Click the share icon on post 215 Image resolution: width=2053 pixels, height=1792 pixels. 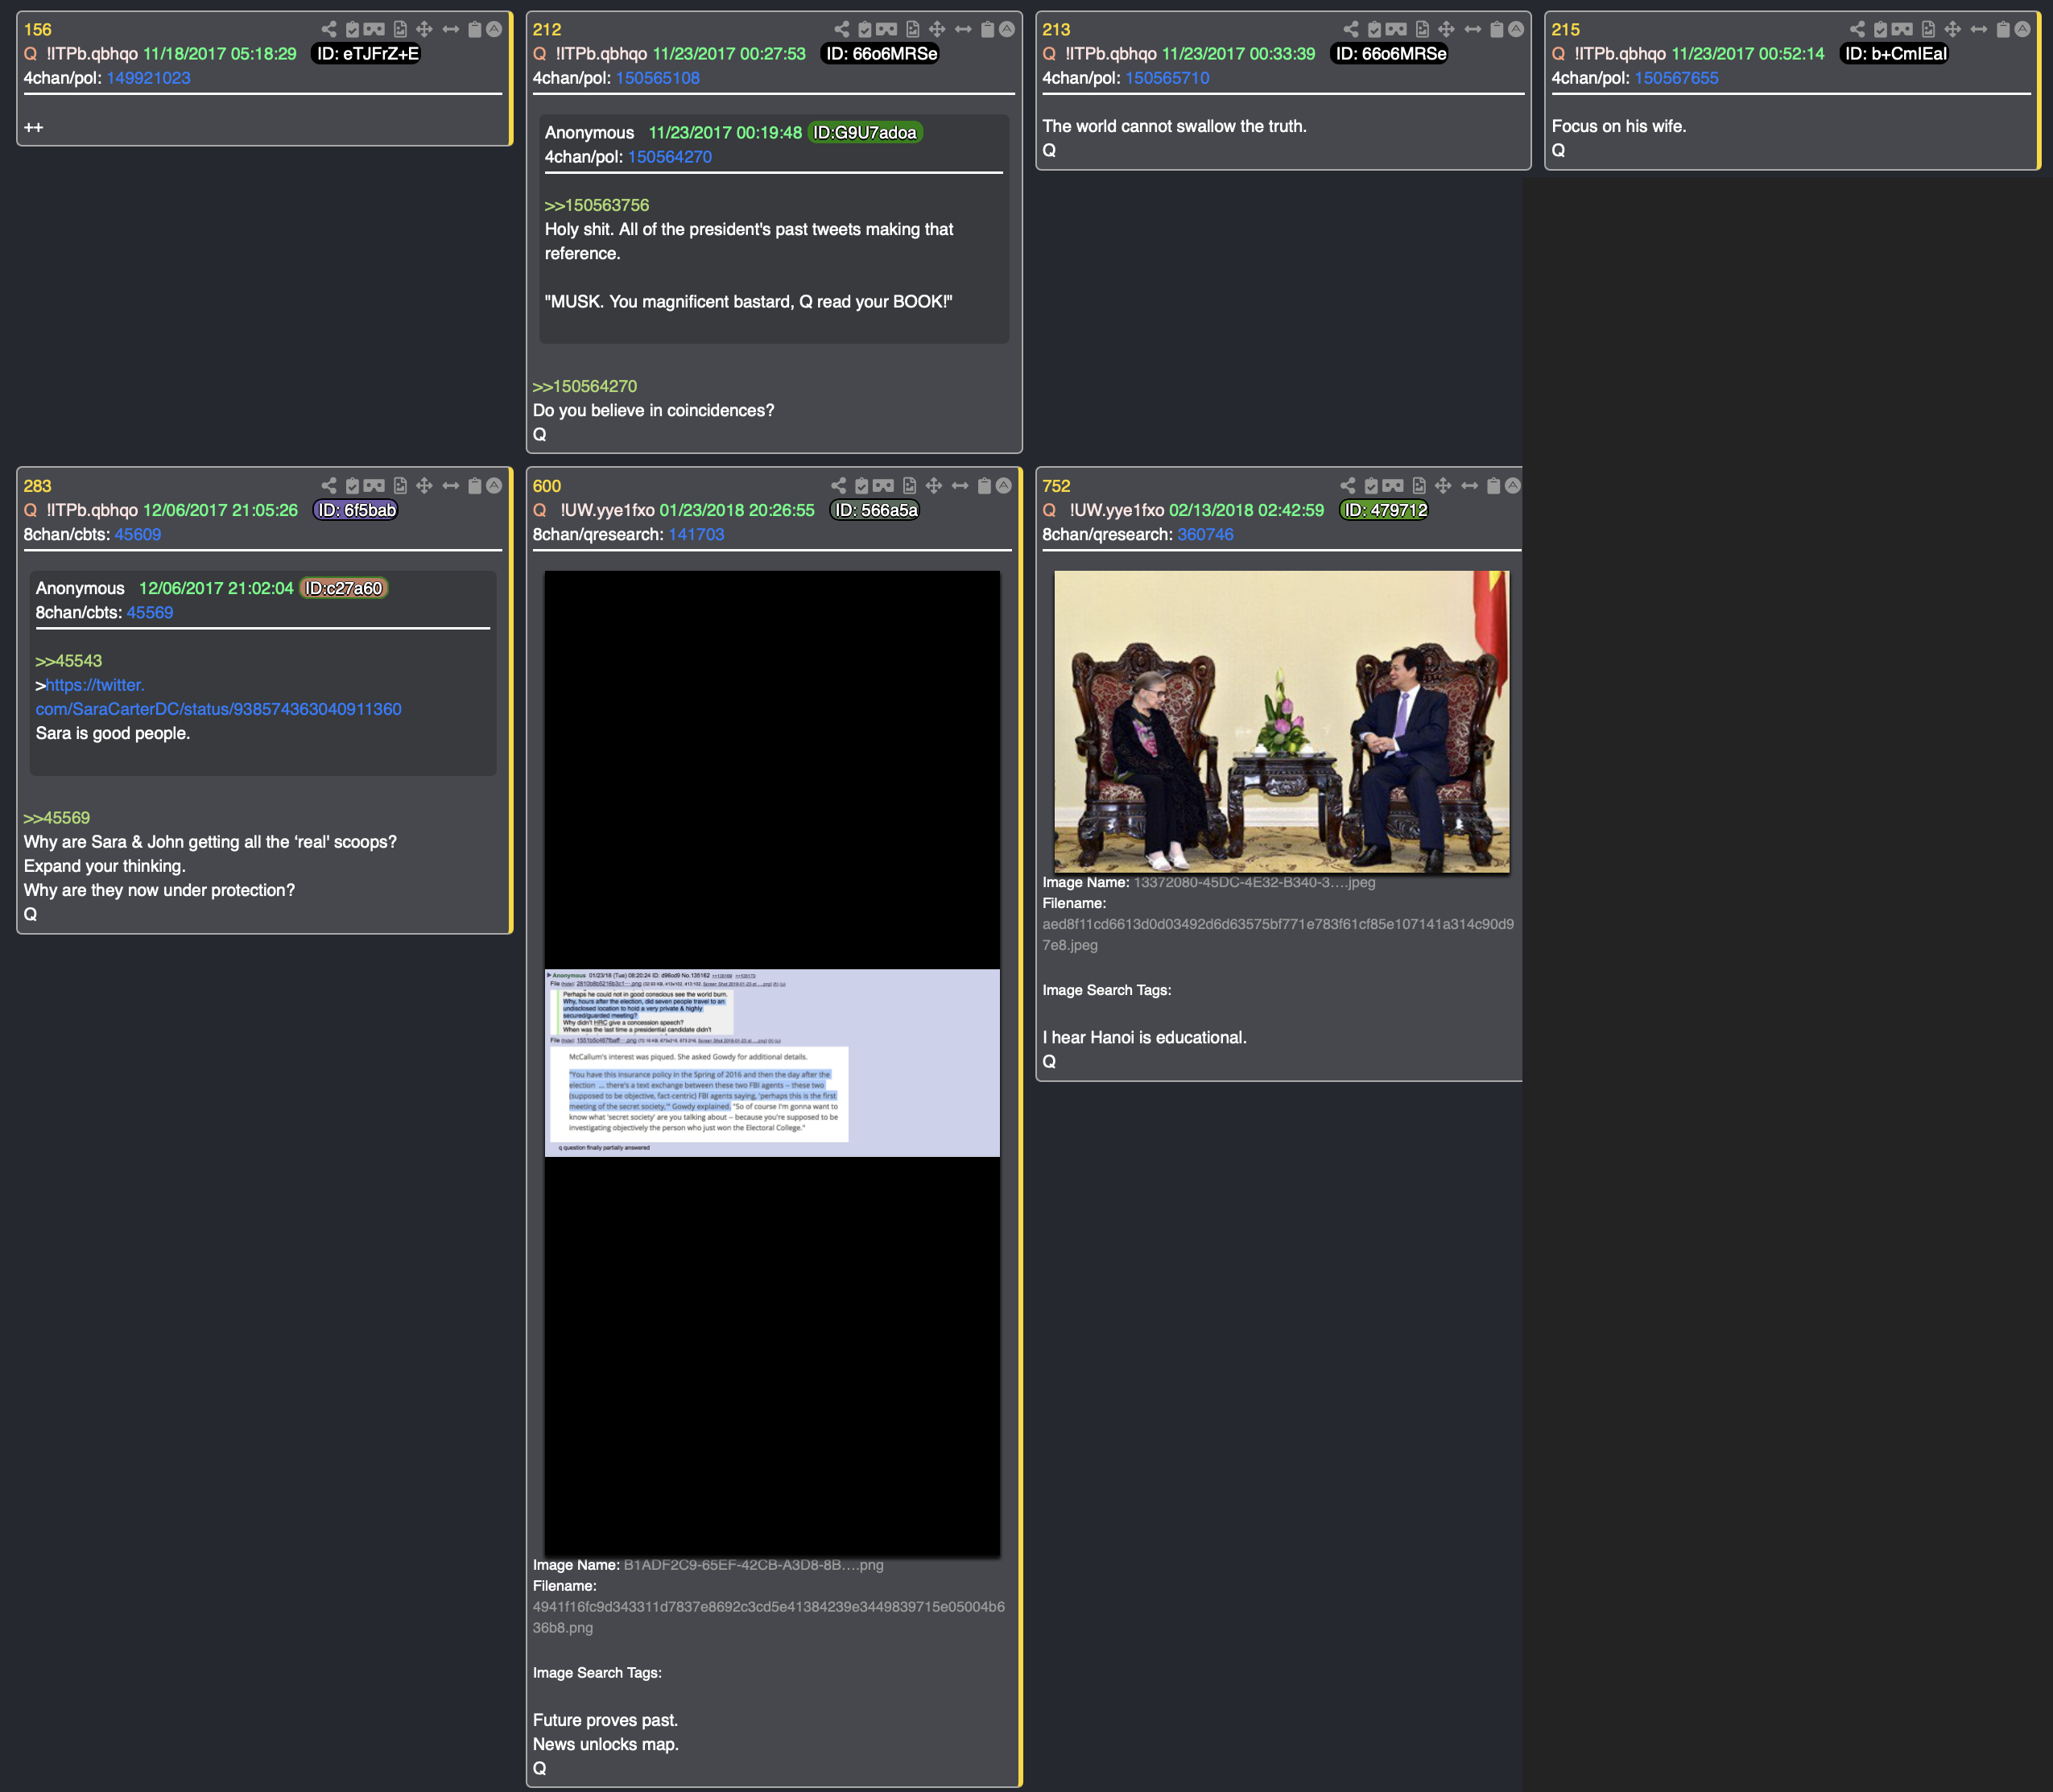[x=1857, y=29]
